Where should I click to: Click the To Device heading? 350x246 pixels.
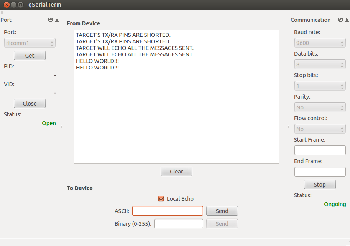click(x=79, y=188)
